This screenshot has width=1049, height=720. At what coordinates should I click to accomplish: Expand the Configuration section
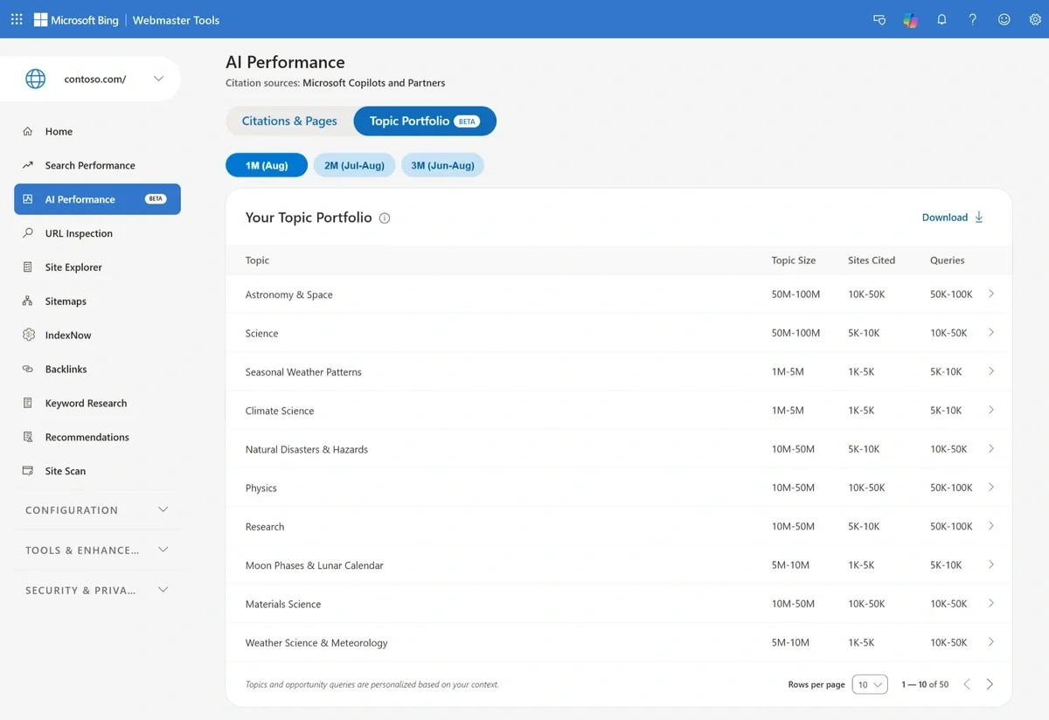97,509
